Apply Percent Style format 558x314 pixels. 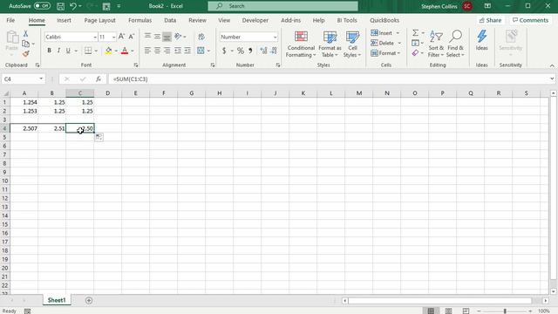pyautogui.click(x=241, y=51)
